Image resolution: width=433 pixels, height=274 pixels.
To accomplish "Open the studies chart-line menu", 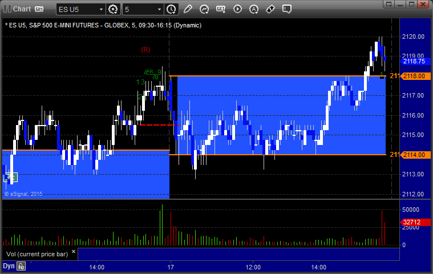I will pyautogui.click(x=204, y=9).
